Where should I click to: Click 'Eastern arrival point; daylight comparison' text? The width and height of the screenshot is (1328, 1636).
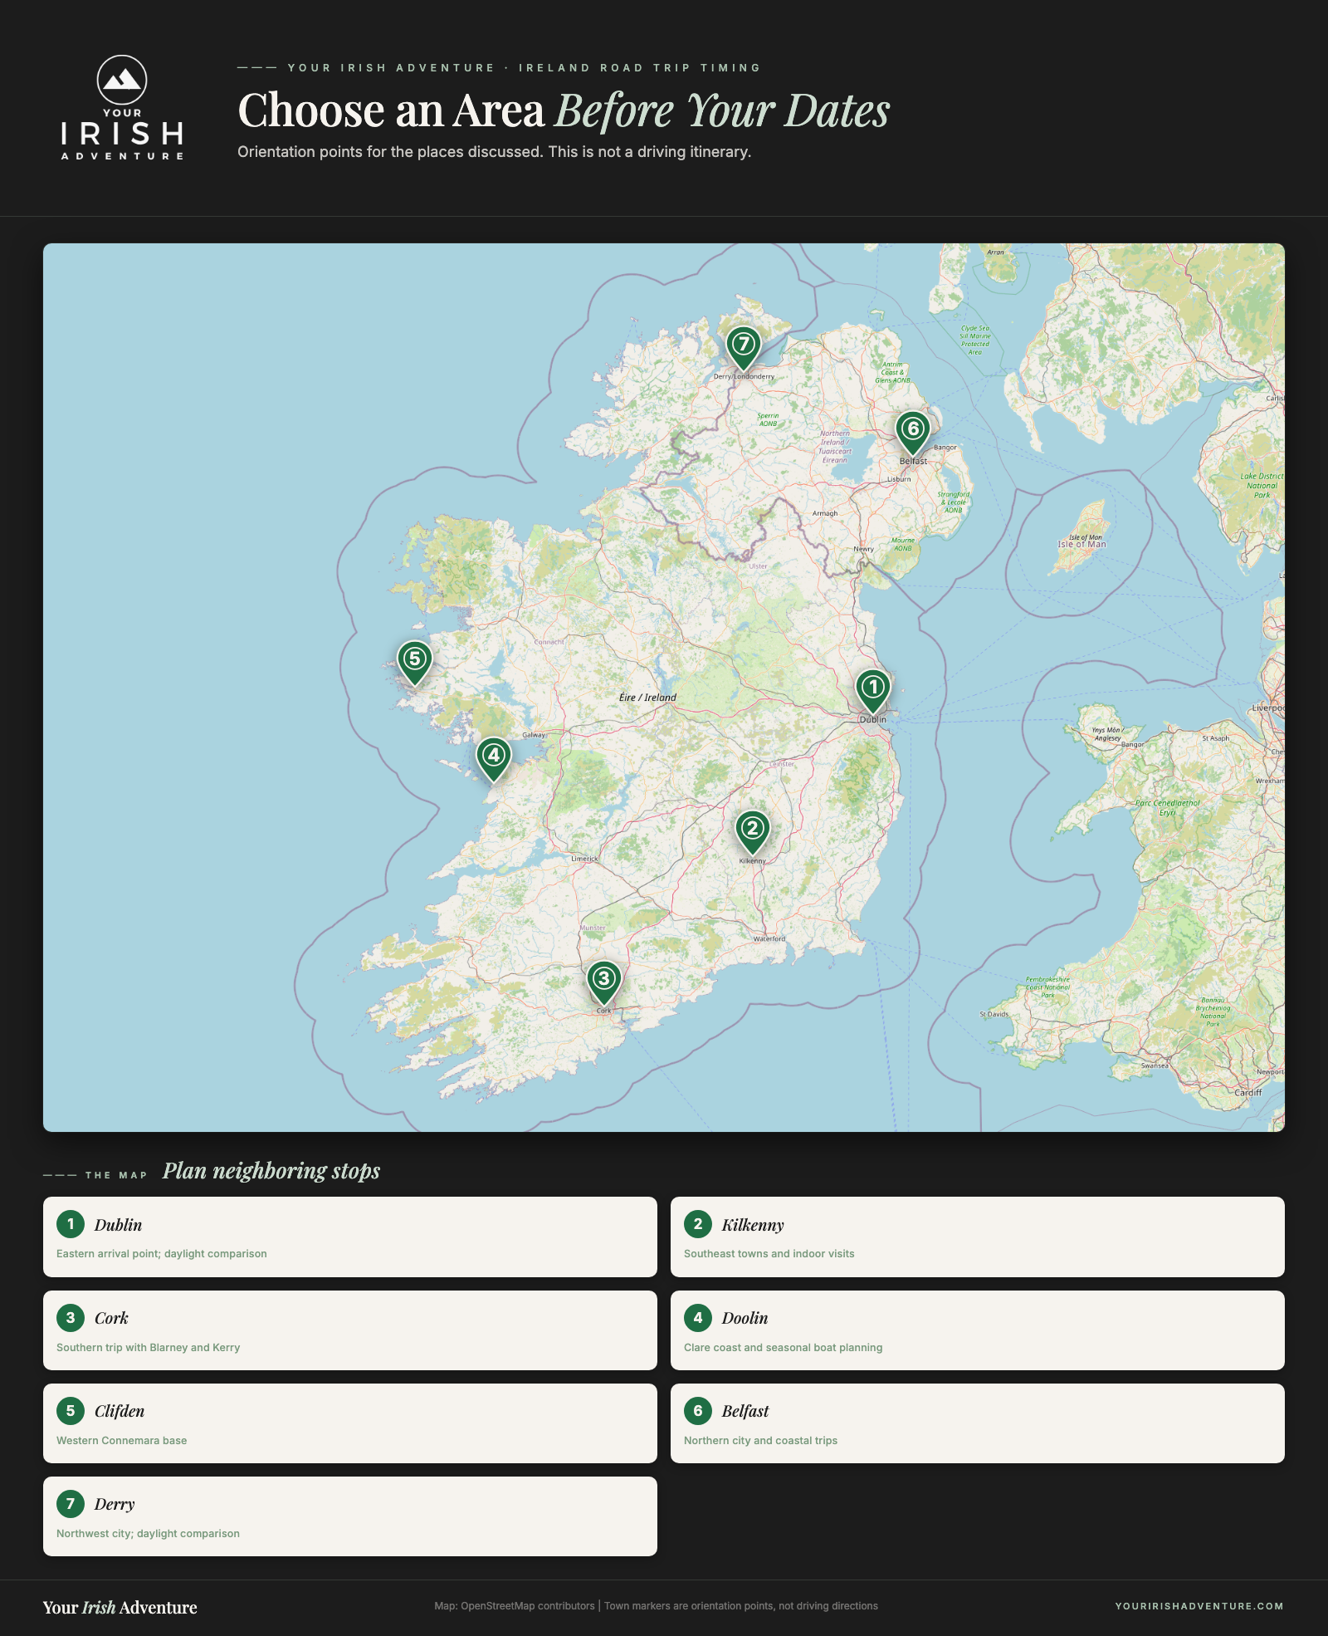tap(162, 1253)
